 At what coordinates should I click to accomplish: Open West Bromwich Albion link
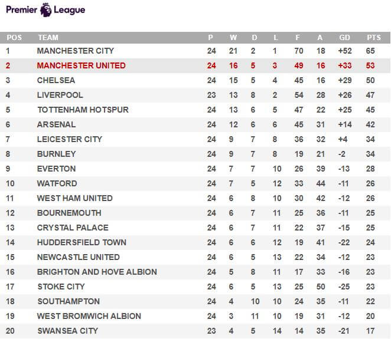pyautogui.click(x=89, y=316)
